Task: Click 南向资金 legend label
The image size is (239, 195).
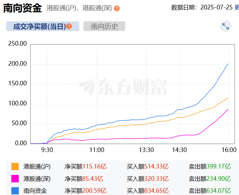Action: pos(35,191)
